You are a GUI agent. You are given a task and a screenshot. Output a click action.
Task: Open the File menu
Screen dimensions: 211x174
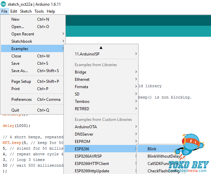tap(4, 11)
